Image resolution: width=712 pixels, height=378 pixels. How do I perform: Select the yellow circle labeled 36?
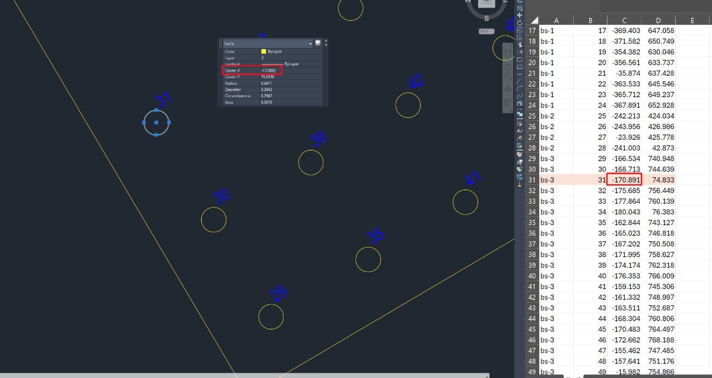tap(310, 162)
